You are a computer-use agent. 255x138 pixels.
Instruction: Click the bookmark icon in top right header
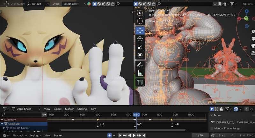coord(220,4)
